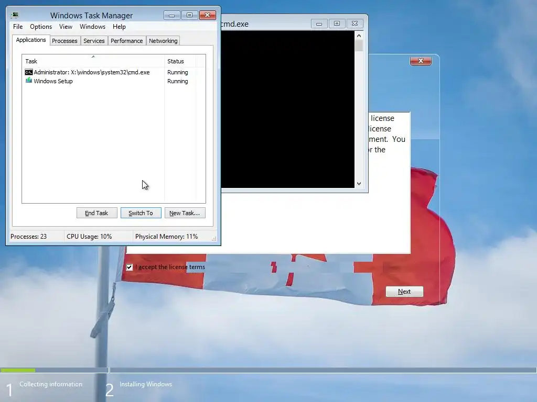Close the cmd.exe window
The height and width of the screenshot is (402, 537).
[355, 24]
